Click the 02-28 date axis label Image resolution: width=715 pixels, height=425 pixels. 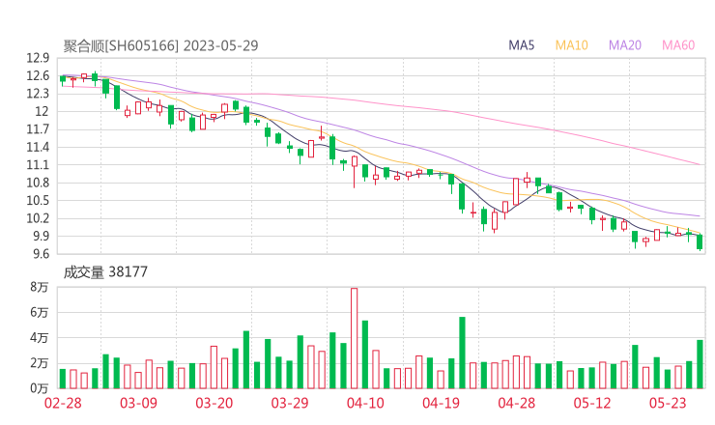63,403
